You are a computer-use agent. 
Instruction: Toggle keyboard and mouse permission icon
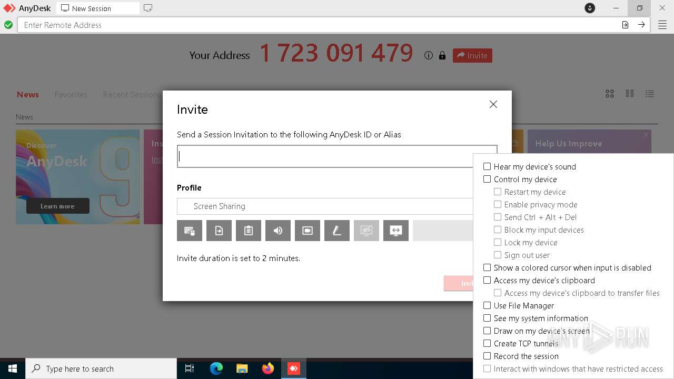click(x=190, y=231)
